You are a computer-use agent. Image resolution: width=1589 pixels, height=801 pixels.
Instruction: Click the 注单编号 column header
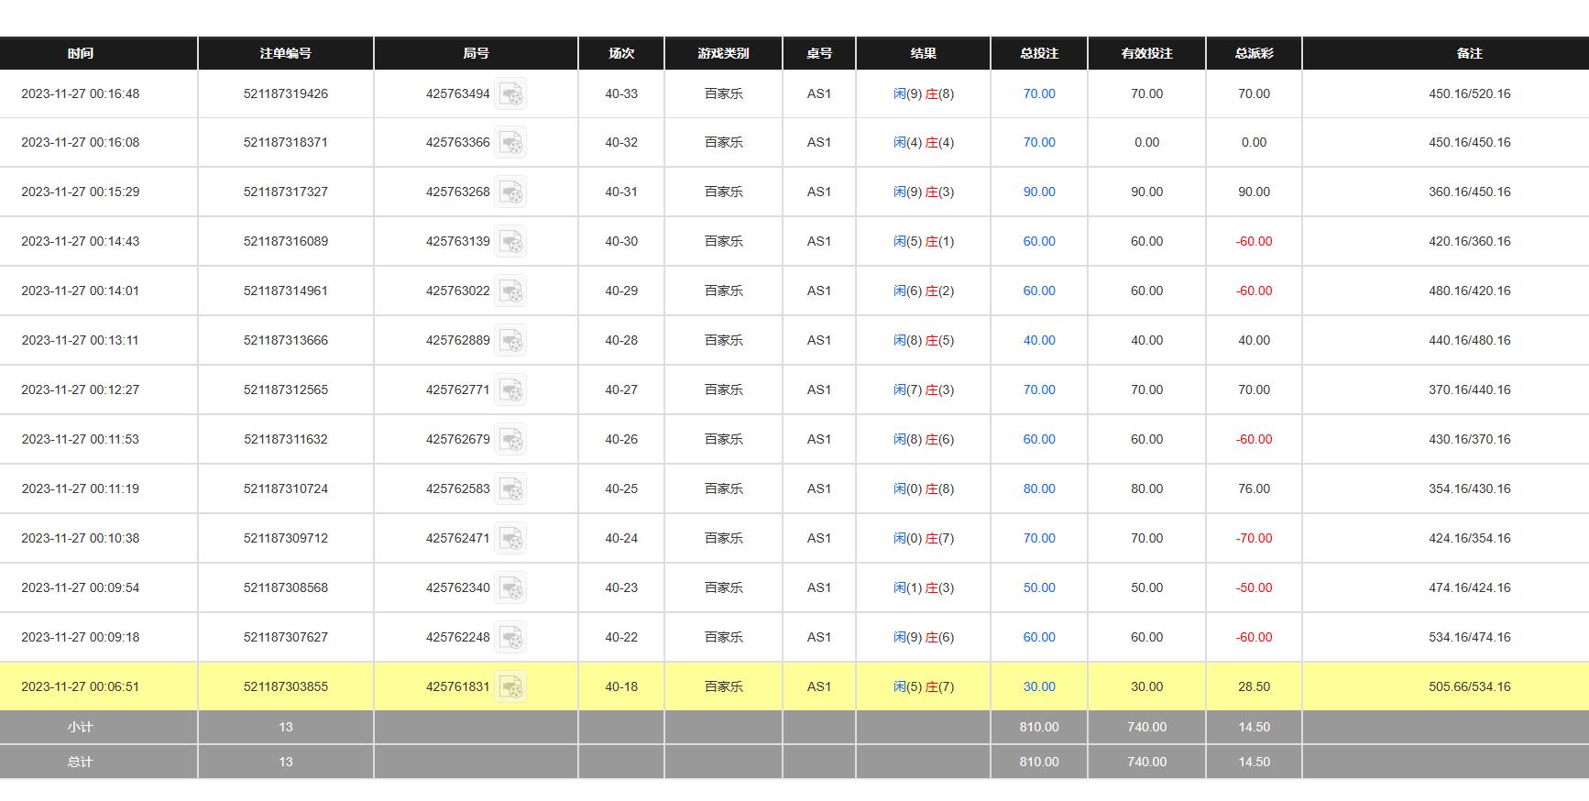[286, 53]
